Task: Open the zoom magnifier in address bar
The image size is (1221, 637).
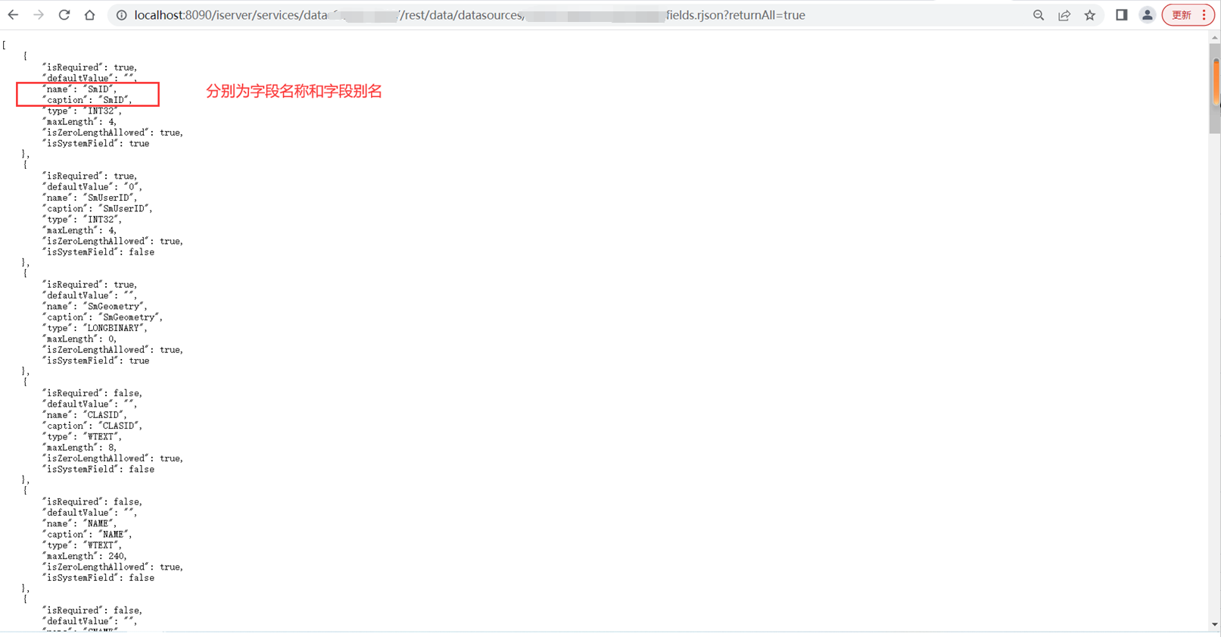Action: click(1039, 15)
